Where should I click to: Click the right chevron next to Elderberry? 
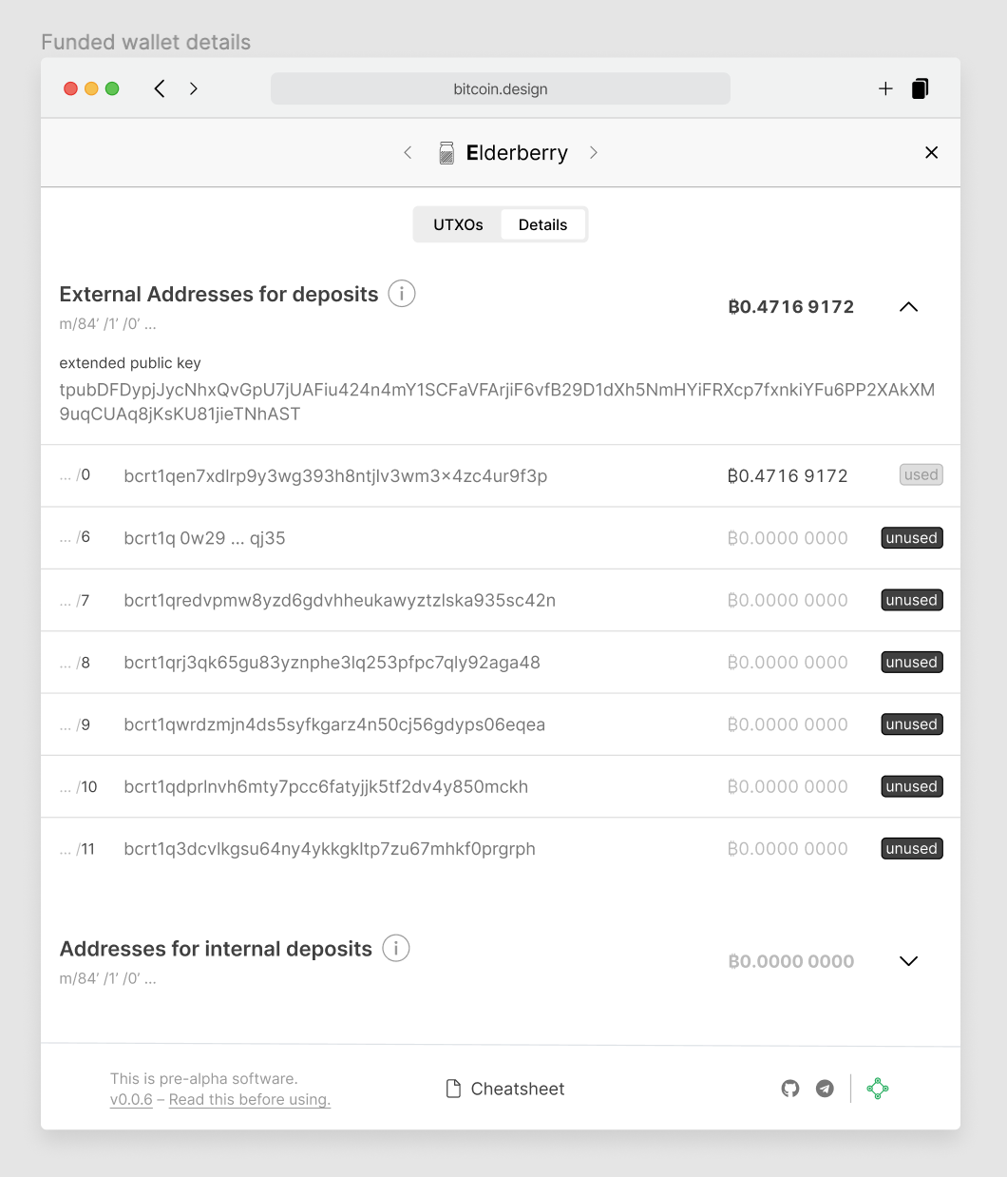click(594, 152)
